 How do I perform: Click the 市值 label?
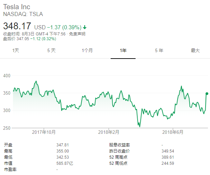pyautogui.click(x=8, y=163)
